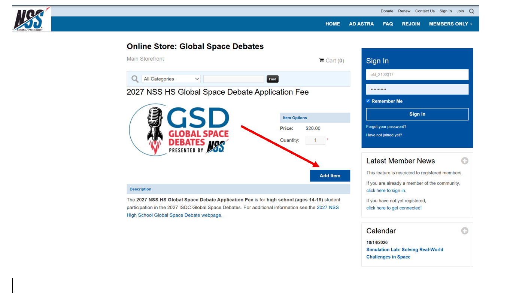
Task: Click the Description header
Action: 239,189
